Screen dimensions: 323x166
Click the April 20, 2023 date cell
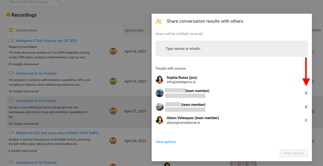click(x=135, y=141)
